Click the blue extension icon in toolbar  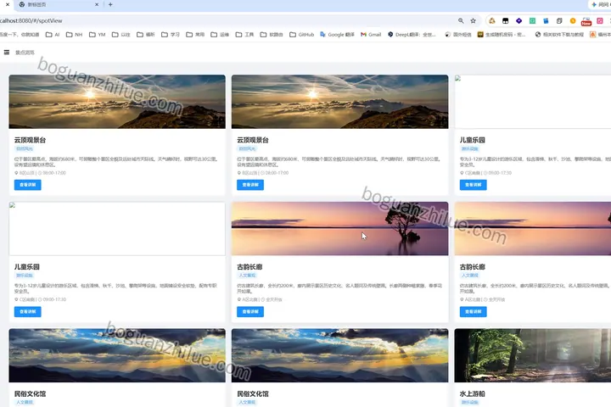point(546,20)
